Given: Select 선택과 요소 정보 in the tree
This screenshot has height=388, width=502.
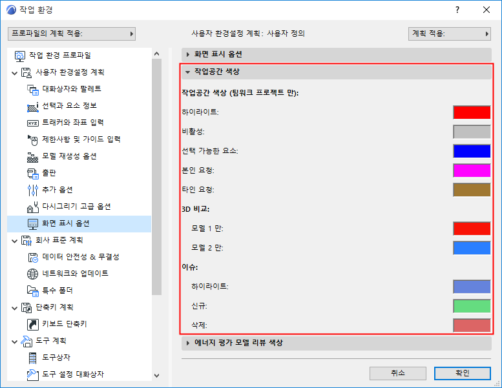Looking at the screenshot, I should pos(70,106).
